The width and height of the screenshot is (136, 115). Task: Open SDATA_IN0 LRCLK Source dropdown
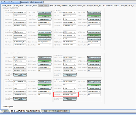point(20,12)
